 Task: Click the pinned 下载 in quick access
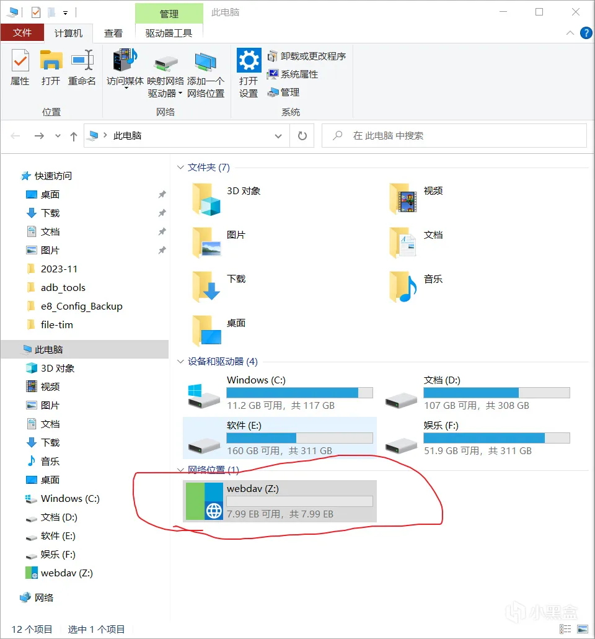(50, 213)
